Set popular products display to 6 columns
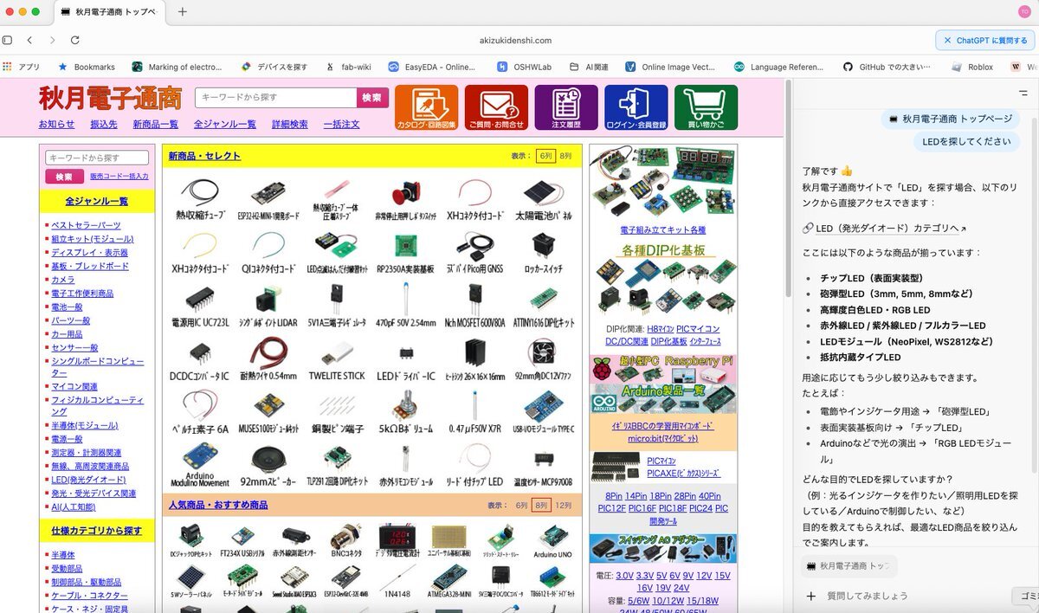Viewport: 1039px width, 613px height. (x=521, y=505)
